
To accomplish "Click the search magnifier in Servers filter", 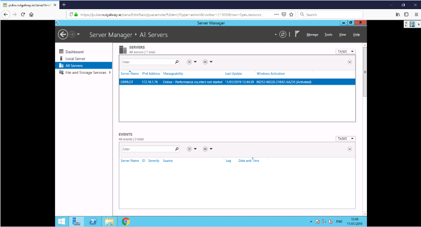I will pyautogui.click(x=177, y=62).
